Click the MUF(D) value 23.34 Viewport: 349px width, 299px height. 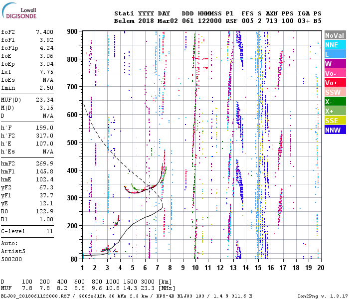pos(44,100)
